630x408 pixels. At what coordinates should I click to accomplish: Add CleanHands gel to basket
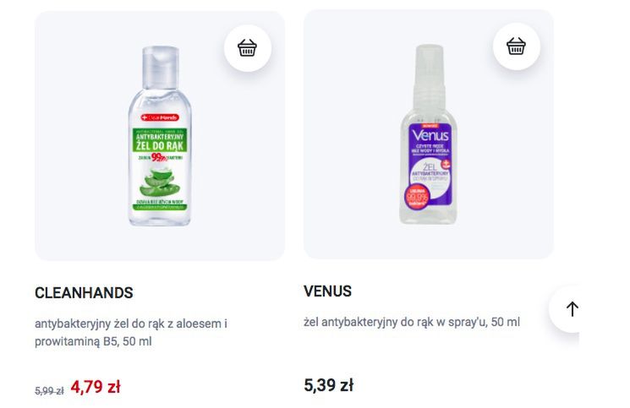pyautogui.click(x=247, y=48)
